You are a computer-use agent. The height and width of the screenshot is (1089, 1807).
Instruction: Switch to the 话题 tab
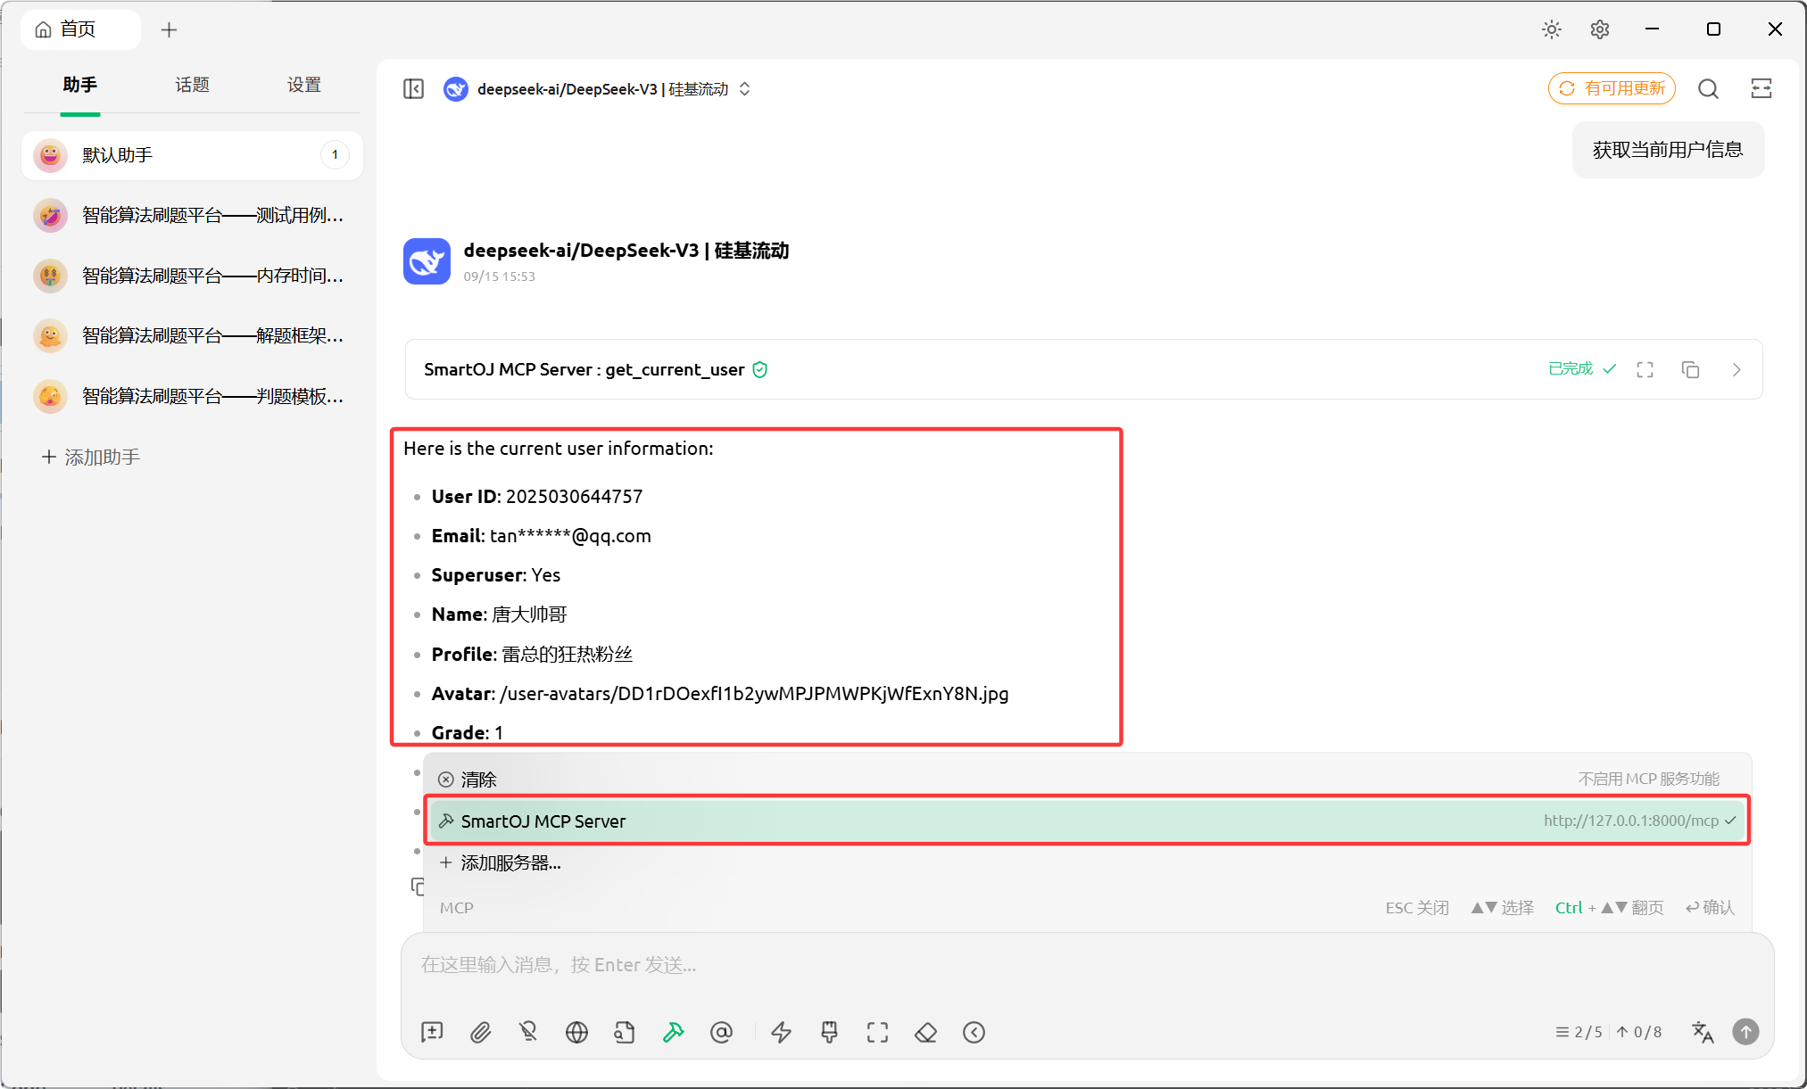192,85
